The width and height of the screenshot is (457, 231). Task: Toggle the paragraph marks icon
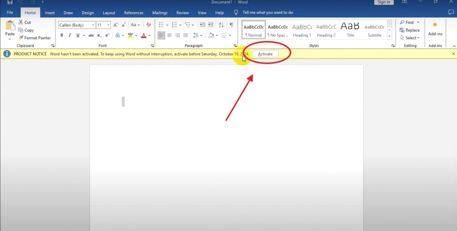pos(231,25)
